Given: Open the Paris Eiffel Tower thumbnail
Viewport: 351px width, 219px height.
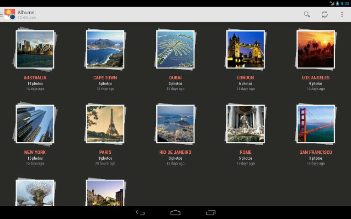Looking at the screenshot, I should [x=105, y=124].
